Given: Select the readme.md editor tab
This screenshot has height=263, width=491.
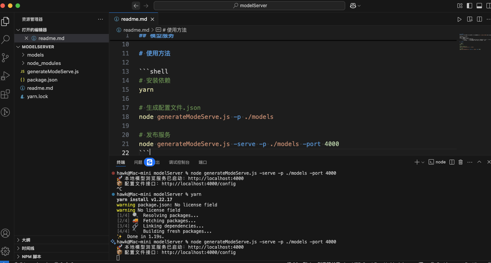Looking at the screenshot, I should click(x=134, y=19).
